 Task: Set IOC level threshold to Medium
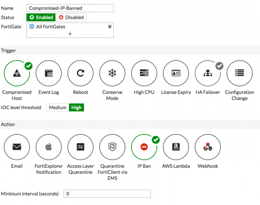point(58,108)
